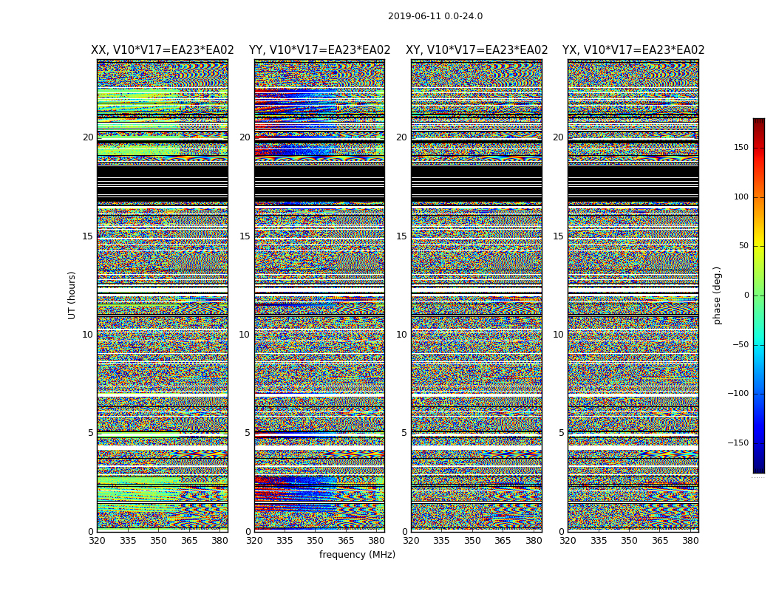Click colorbar tick label −150

click(738, 443)
